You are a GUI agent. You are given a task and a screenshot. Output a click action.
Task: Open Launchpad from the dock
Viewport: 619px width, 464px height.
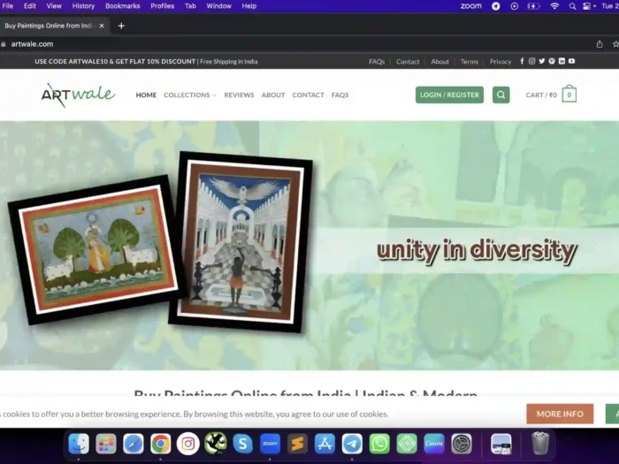click(x=106, y=444)
